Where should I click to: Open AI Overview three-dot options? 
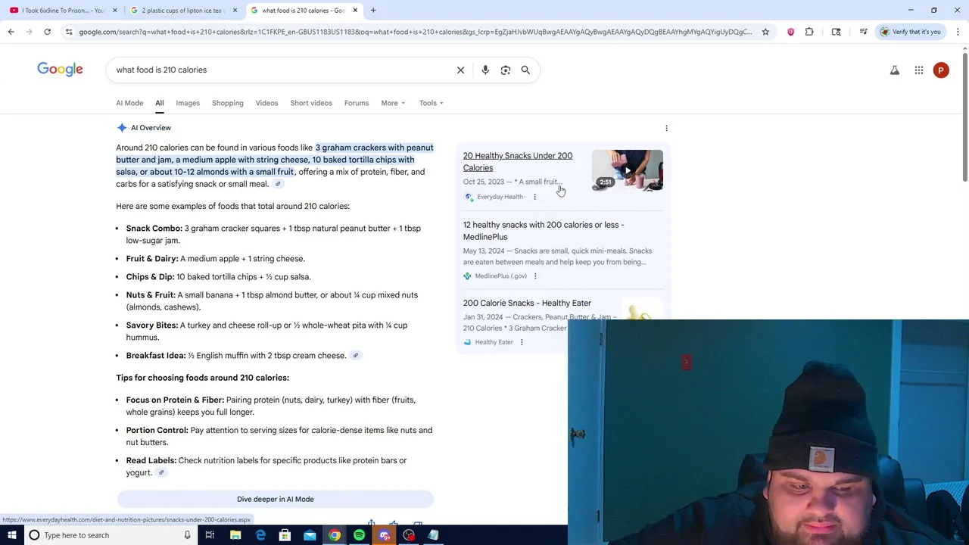[666, 128]
